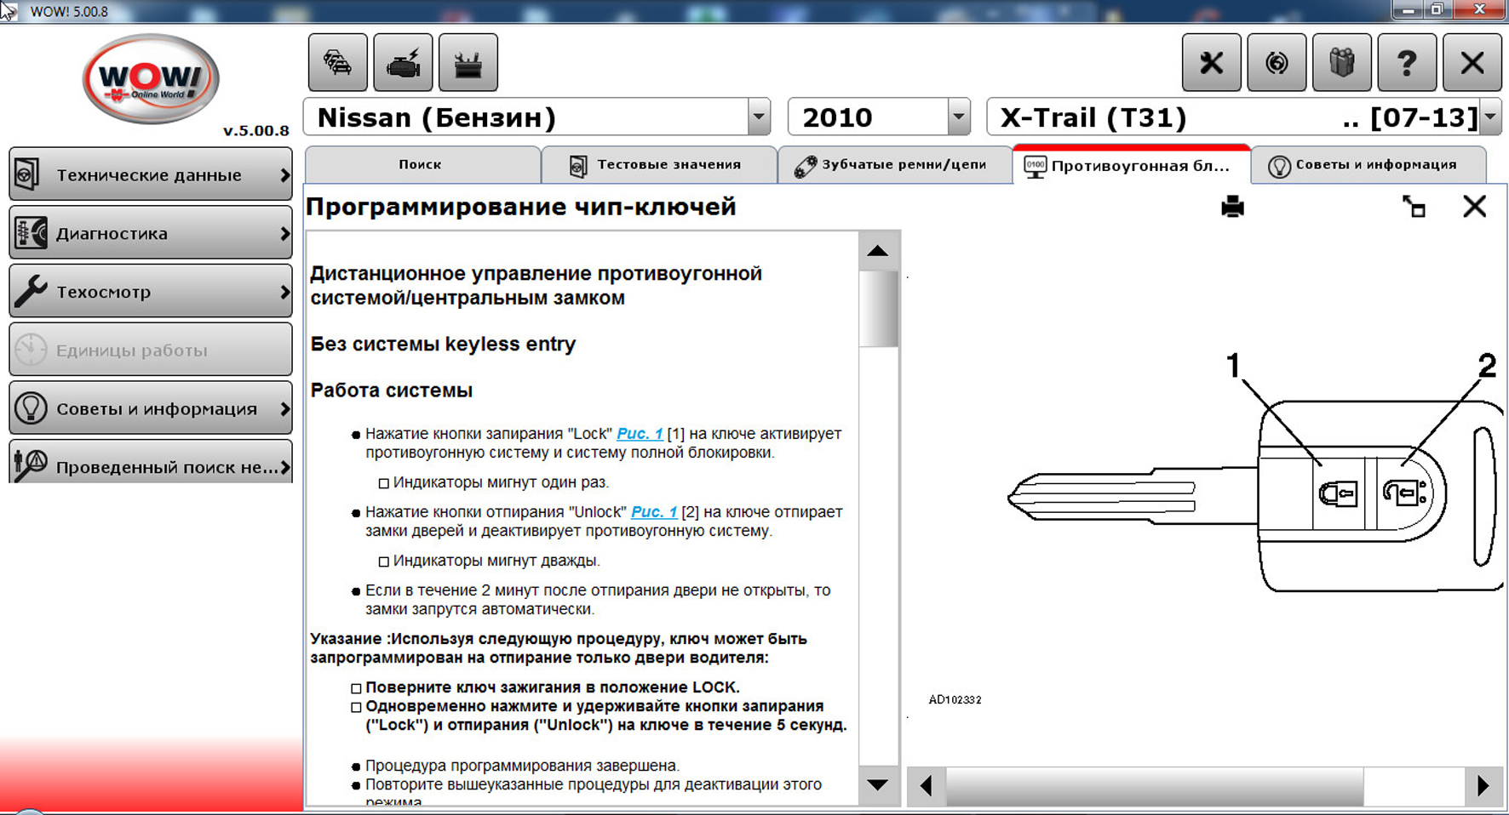
Task: Click the Техосмотр sidebar button
Action: (151, 292)
